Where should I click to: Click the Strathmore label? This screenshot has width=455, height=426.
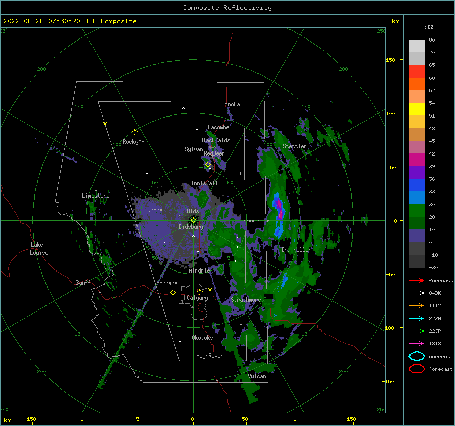[246, 300]
